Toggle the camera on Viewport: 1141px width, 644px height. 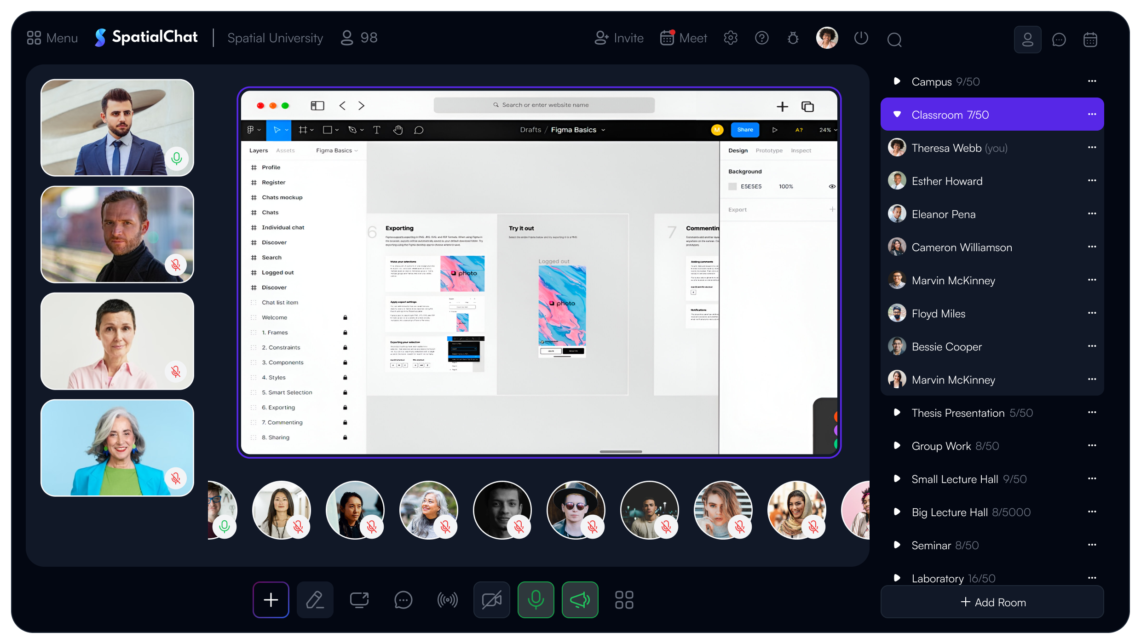491,600
